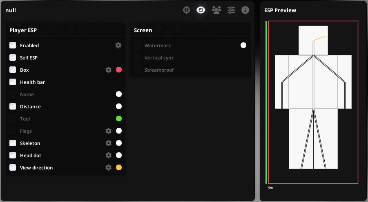Open the aimbot crosshair tab
Image resolution: width=368 pixels, height=202 pixels.
(186, 10)
